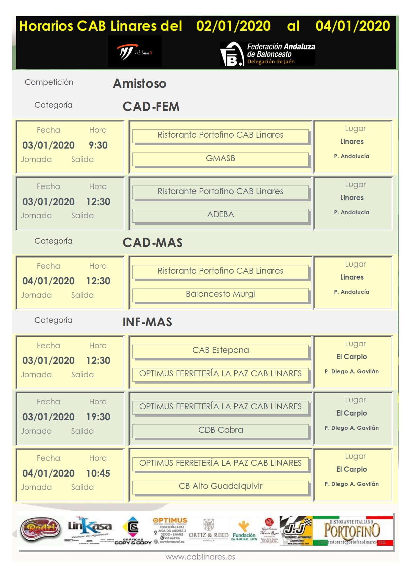Click the Hotel Palacete María Rosa logo

[269, 530]
